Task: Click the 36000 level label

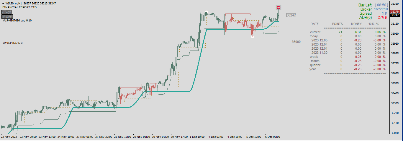Action: click(296, 42)
